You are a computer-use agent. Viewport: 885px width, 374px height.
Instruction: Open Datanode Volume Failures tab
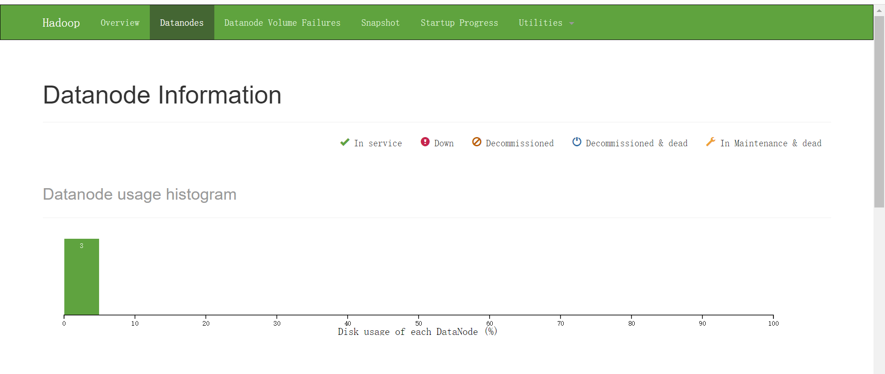282,23
